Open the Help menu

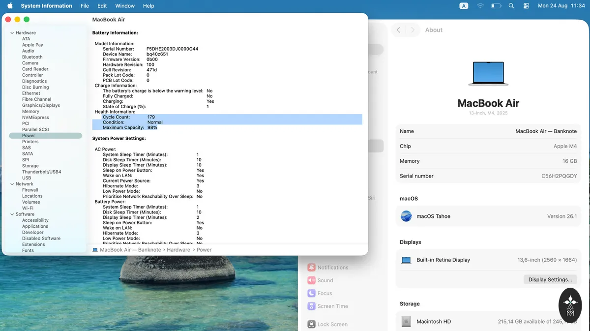(x=148, y=6)
